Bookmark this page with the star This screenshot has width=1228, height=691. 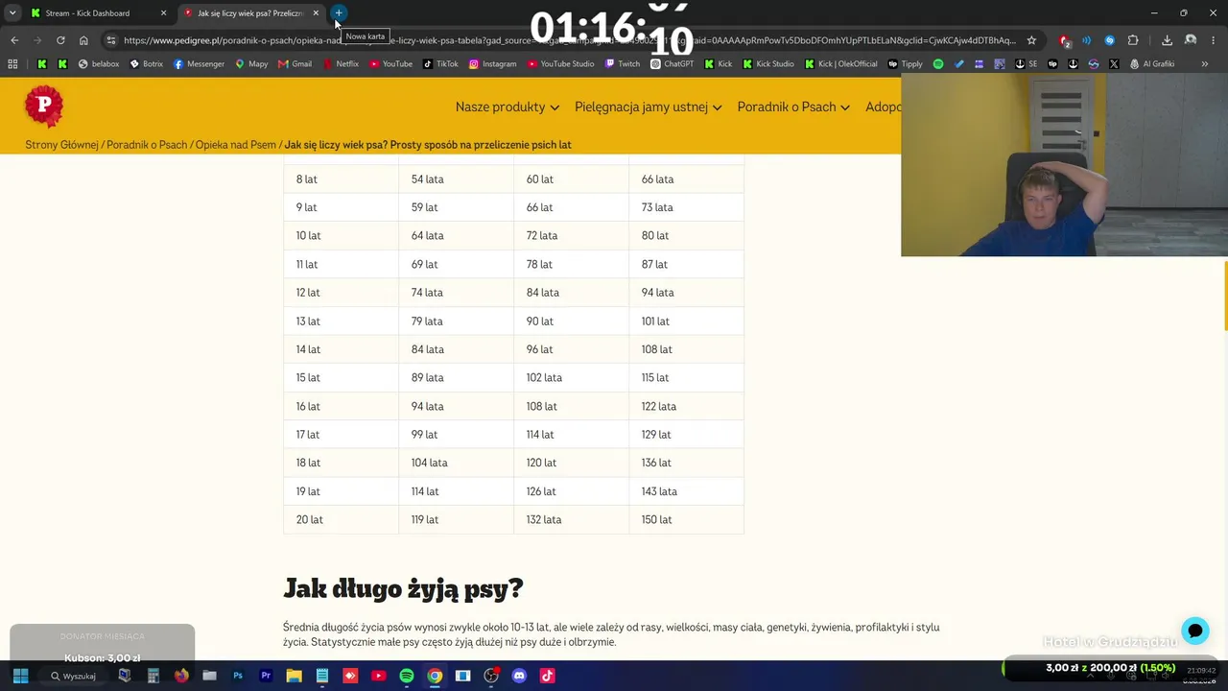pos(1031,40)
